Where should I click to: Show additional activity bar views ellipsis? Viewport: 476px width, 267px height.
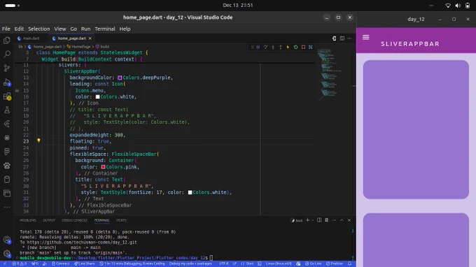pyautogui.click(x=7, y=208)
